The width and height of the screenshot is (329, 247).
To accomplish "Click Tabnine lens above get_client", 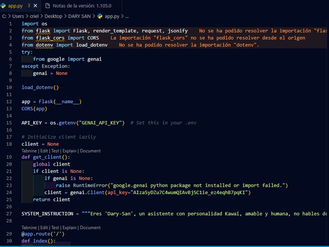I will 29,151.
